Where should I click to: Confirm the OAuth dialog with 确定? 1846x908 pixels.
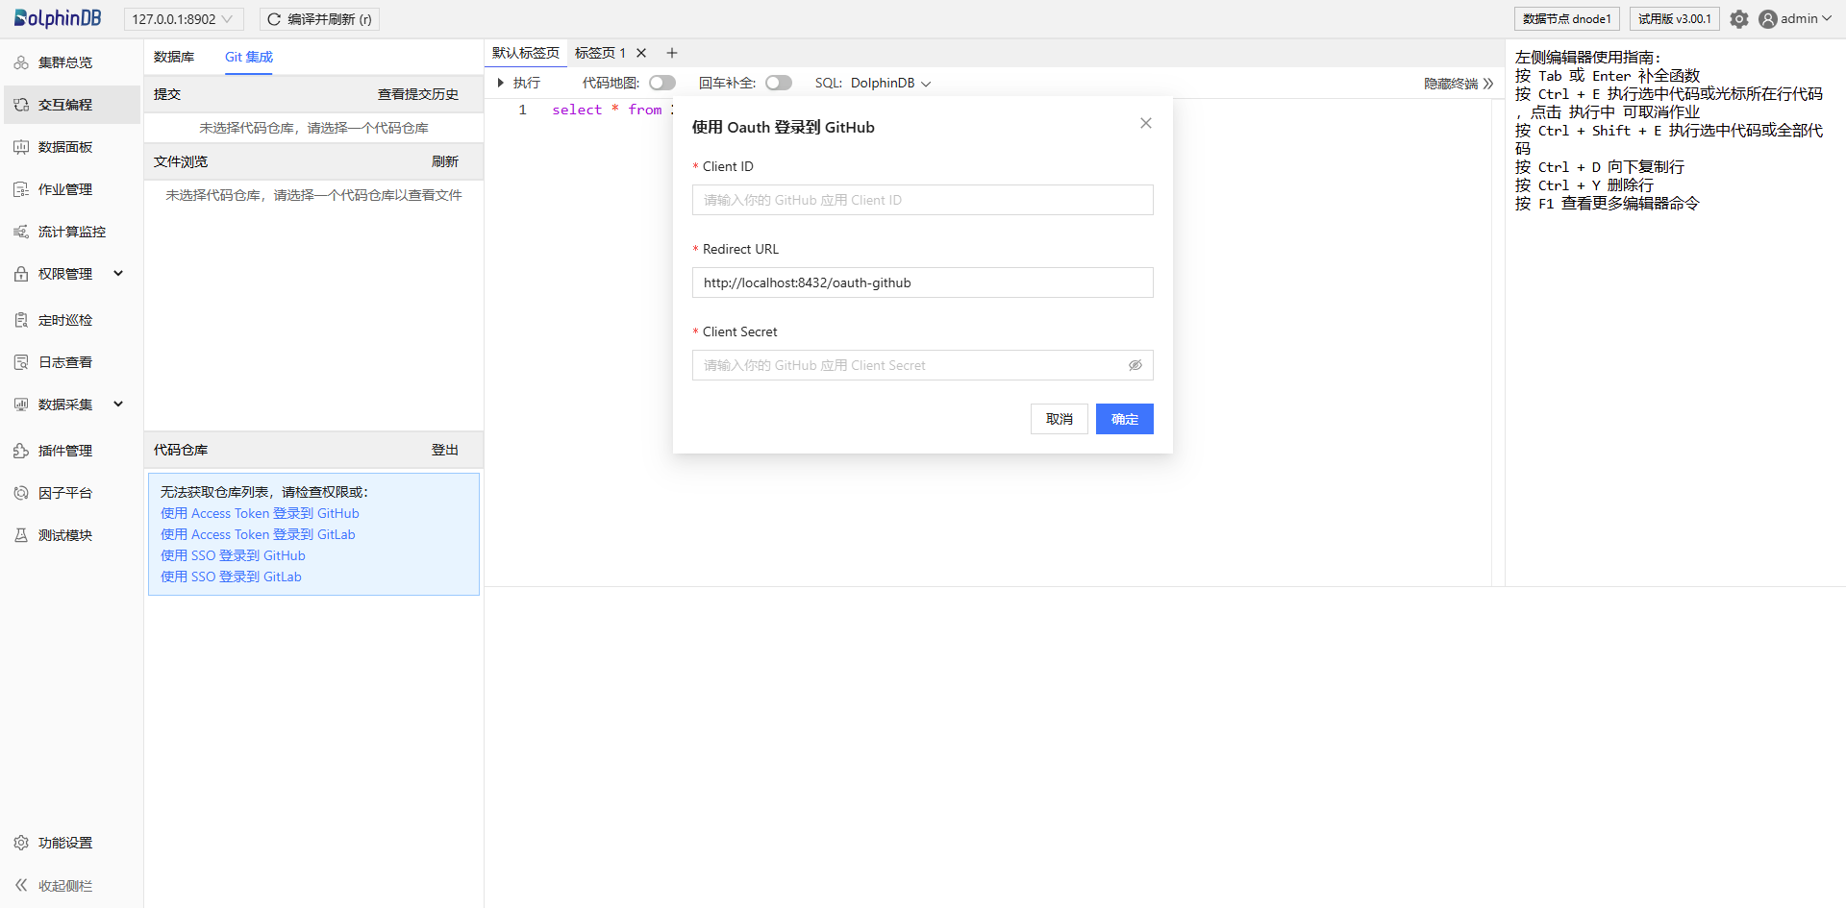point(1124,419)
